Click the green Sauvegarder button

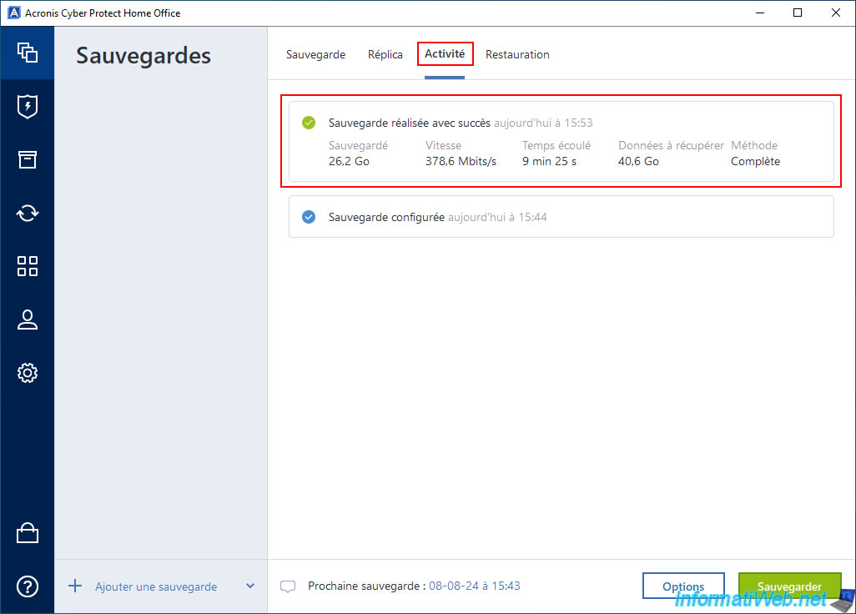click(x=789, y=586)
